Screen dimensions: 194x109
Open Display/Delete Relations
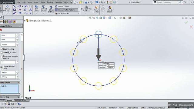pos(87,9)
